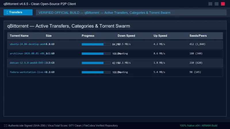
Task: Click the 210 (620) seeds/peers value
Action: click(196, 63)
